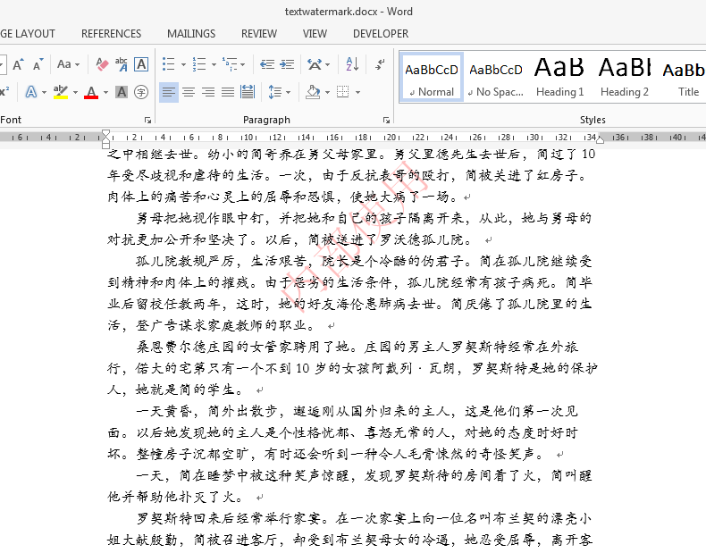Decrease the paragraph indent
The height and width of the screenshot is (553, 706).
267,64
